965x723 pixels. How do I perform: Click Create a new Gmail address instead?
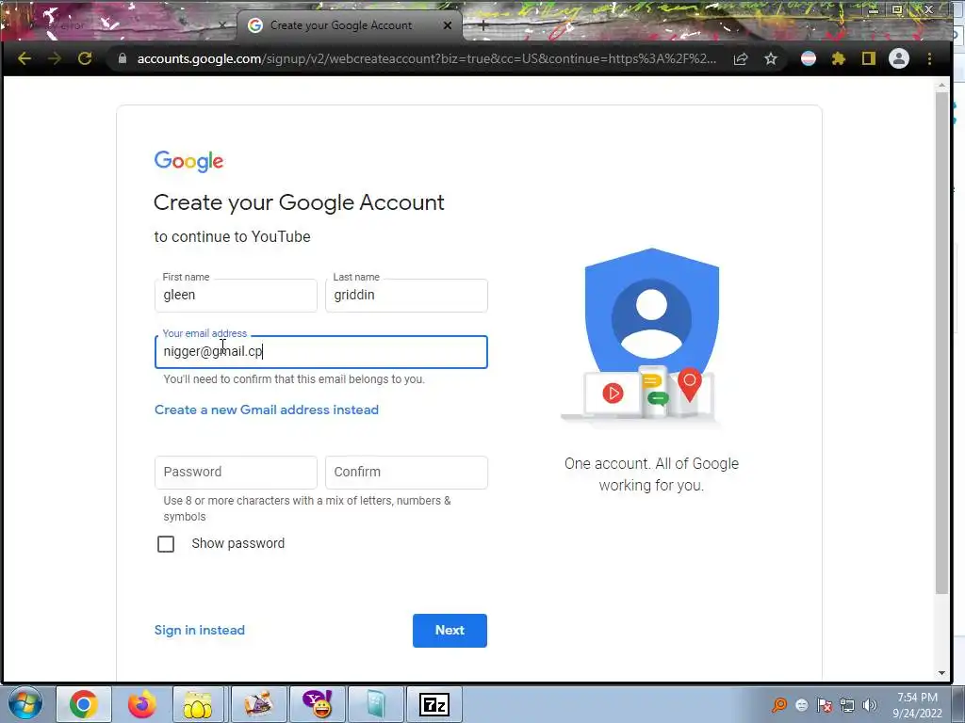coord(267,410)
